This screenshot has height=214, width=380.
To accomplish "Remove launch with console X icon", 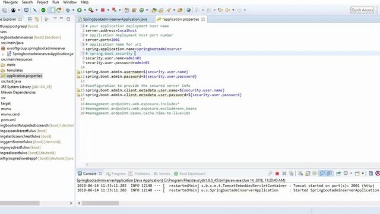I will pyautogui.click(x=284, y=174).
